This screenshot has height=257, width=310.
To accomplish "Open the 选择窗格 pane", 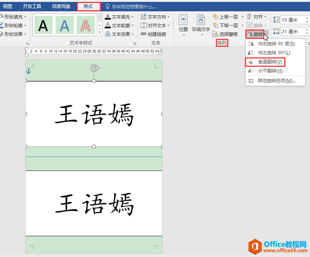I will coord(225,34).
